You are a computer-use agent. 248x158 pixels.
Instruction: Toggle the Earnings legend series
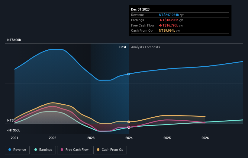pyautogui.click(x=43, y=150)
